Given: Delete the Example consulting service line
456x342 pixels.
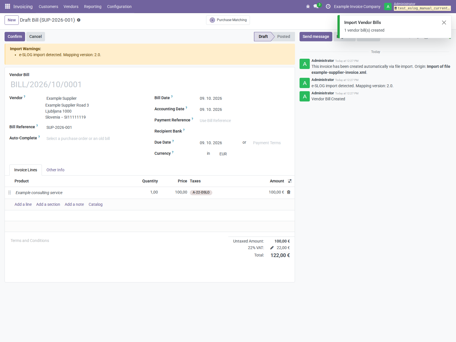Looking at the screenshot, I should click(x=288, y=192).
